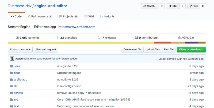The height and width of the screenshot is (108, 214).
Task: Open the eslint rule space-before-function-paren commit message
Action: 50,59
